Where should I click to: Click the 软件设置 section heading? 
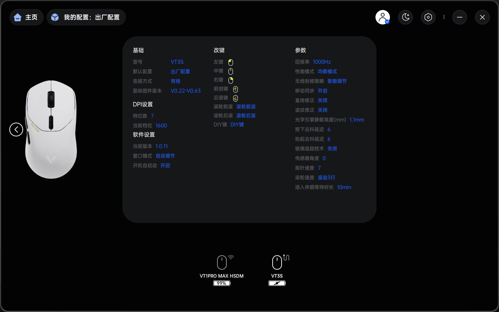pyautogui.click(x=144, y=135)
